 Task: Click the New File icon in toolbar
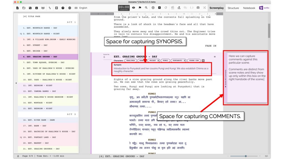click(17, 8)
